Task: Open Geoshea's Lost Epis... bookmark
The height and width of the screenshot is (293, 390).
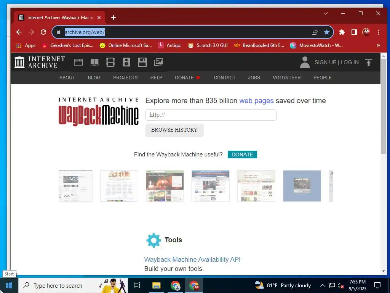Action: (68, 45)
